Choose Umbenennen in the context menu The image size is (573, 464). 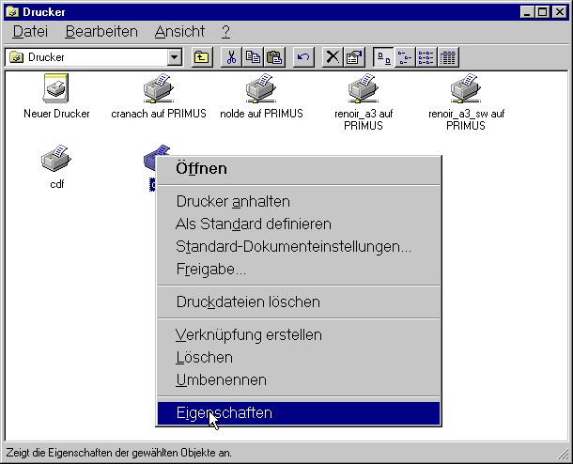click(x=299, y=380)
